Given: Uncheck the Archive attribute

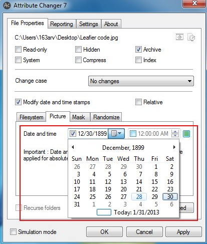Looking at the screenshot, I should tap(138, 50).
